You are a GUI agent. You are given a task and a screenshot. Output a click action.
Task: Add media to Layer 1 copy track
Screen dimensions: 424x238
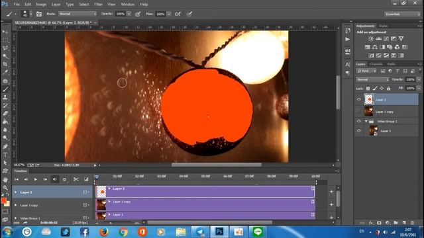point(331,204)
